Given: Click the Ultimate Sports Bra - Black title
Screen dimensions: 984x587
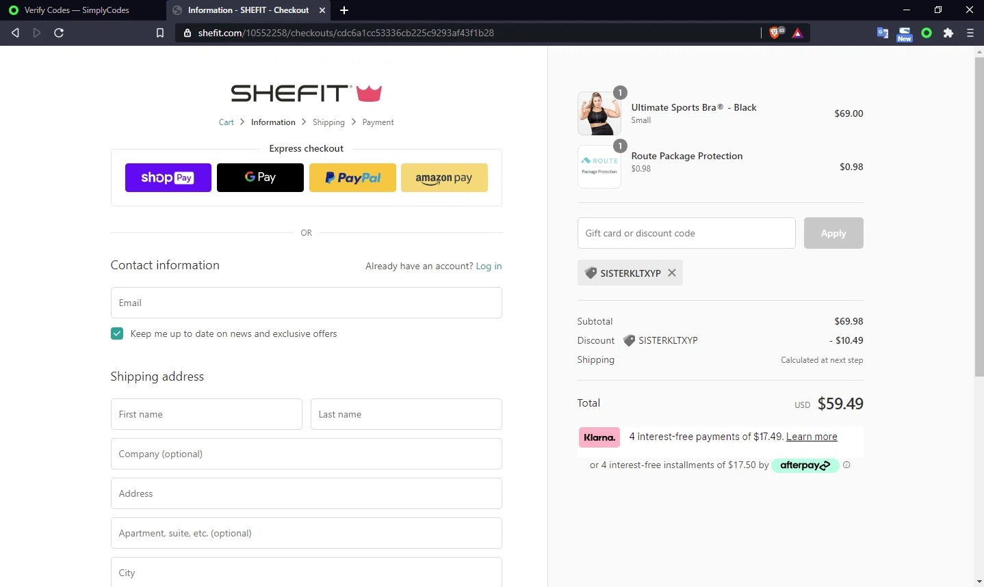Looking at the screenshot, I should point(694,107).
